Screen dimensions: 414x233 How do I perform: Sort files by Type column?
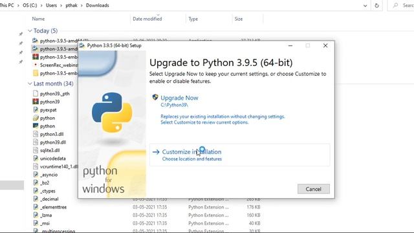coord(193,19)
